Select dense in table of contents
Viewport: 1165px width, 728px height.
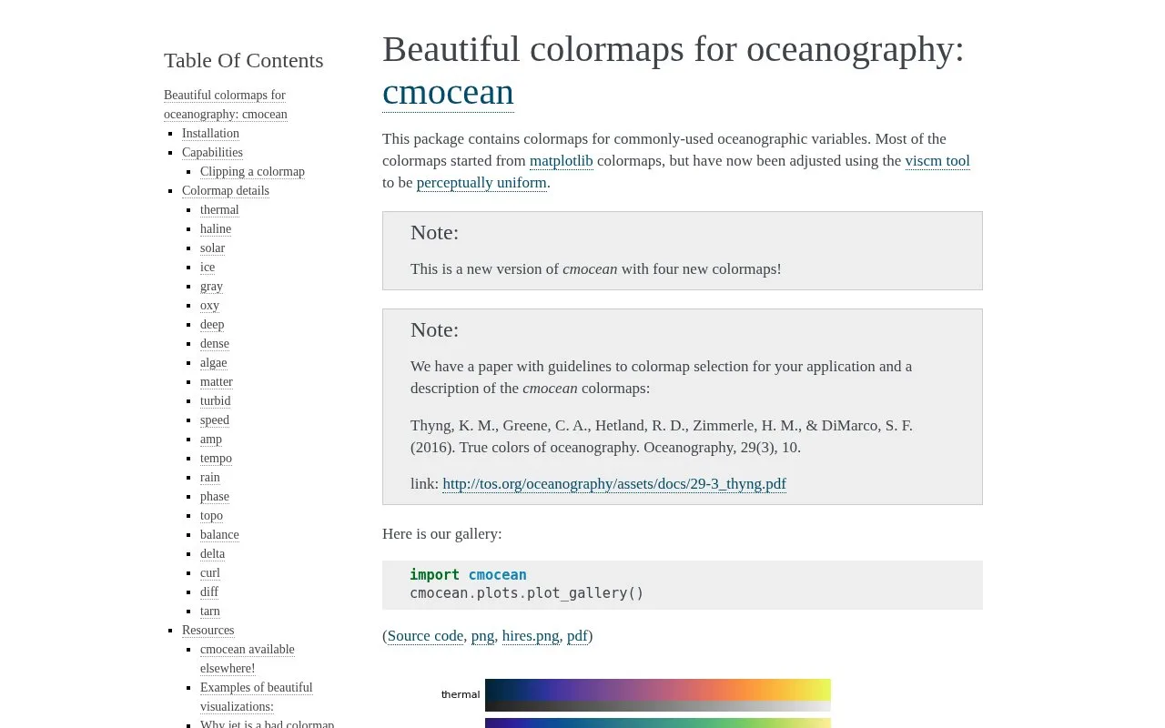point(215,344)
